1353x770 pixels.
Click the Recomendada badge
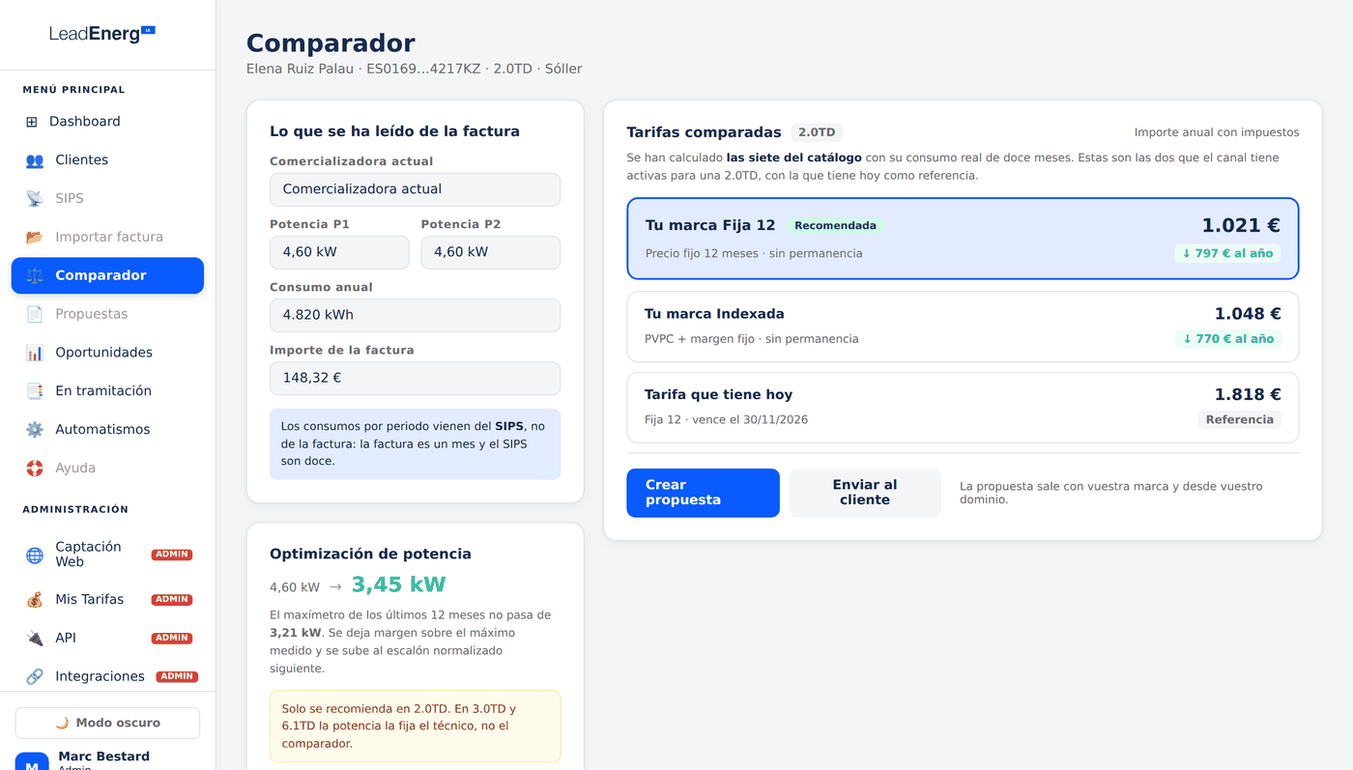[x=835, y=225]
